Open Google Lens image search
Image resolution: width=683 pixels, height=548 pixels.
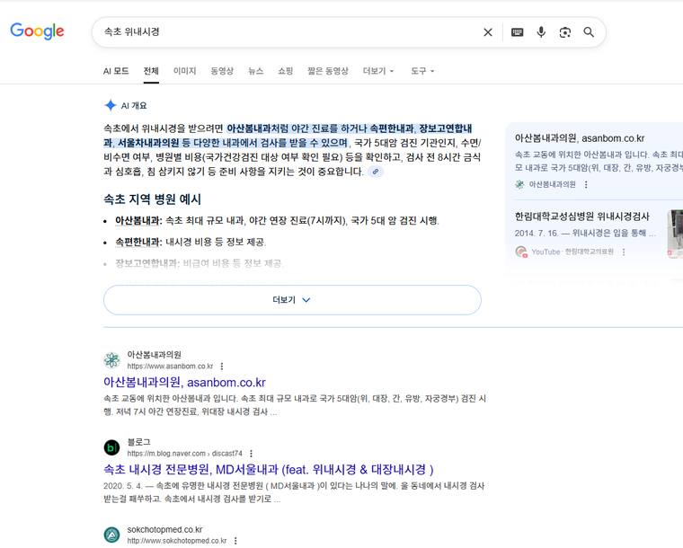(x=565, y=32)
